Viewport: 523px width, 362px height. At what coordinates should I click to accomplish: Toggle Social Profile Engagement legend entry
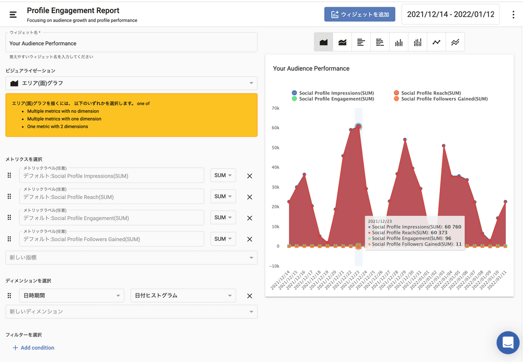pos(336,99)
